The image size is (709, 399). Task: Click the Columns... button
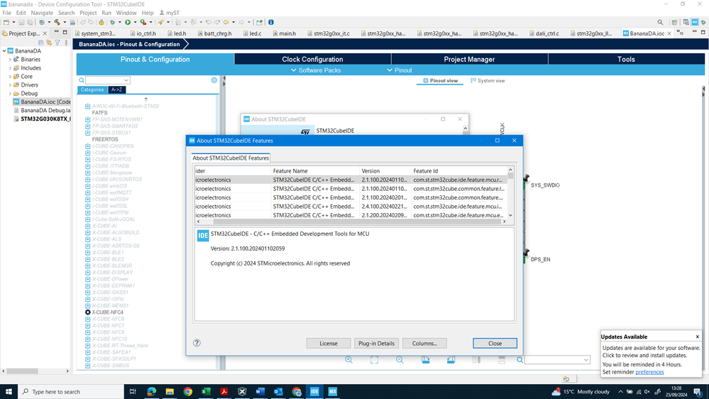click(424, 344)
